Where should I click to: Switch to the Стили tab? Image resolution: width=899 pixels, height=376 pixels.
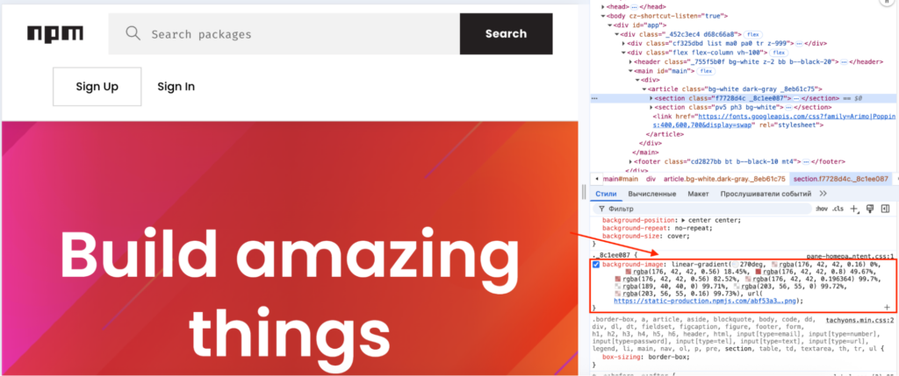click(606, 194)
